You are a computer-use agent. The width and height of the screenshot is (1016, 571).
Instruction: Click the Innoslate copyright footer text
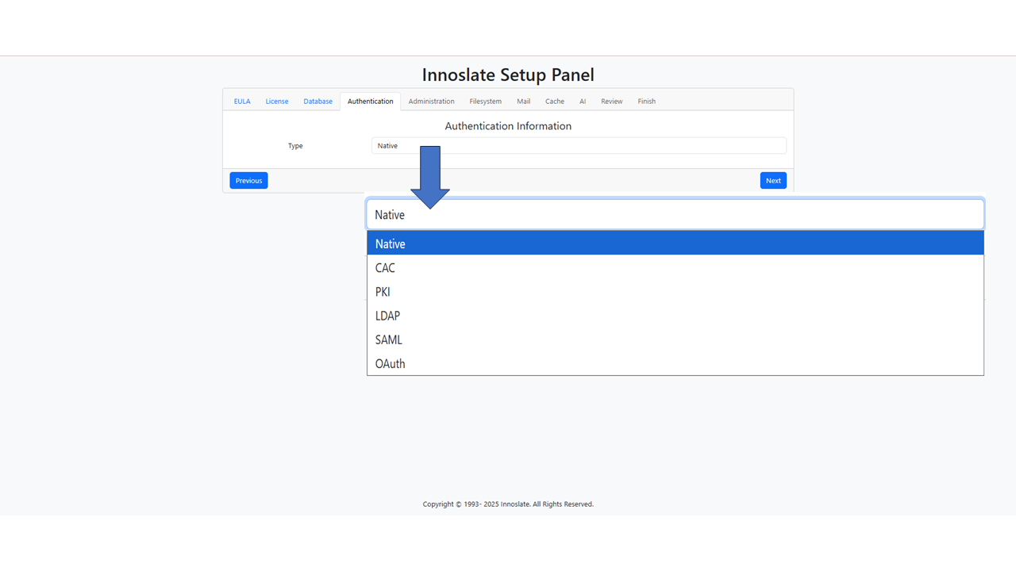(508, 504)
